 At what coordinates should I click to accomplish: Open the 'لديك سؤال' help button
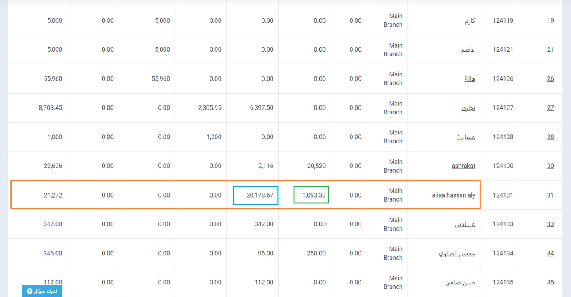pos(42,291)
